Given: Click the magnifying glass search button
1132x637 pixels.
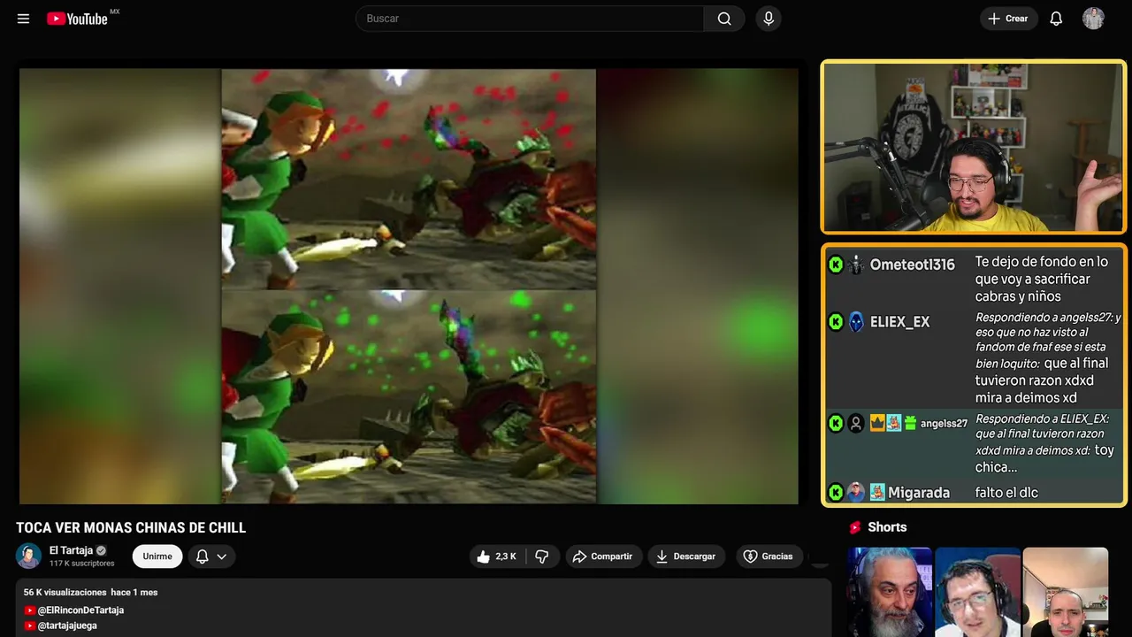Looking at the screenshot, I should (x=724, y=19).
